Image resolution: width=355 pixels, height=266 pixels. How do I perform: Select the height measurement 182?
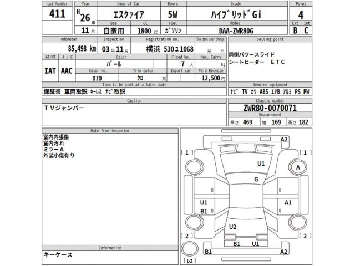[303, 122]
